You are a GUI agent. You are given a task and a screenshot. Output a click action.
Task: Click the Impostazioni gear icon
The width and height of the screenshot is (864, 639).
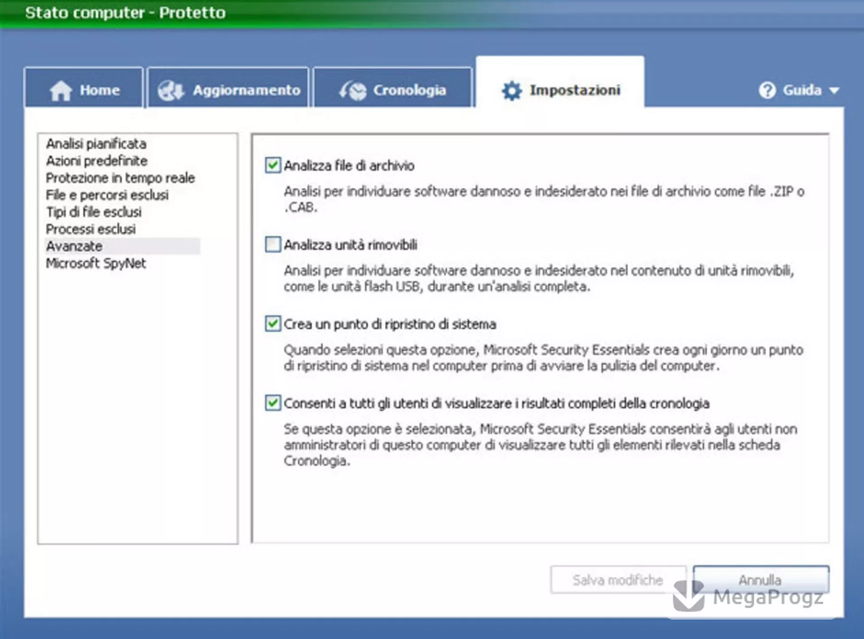pyautogui.click(x=512, y=90)
